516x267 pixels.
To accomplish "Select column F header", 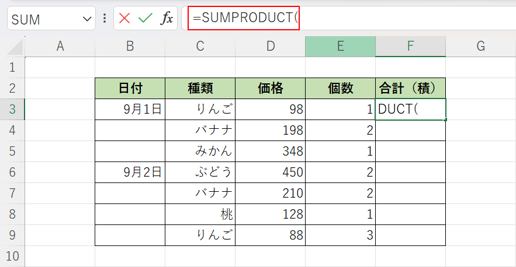I will pos(410,47).
